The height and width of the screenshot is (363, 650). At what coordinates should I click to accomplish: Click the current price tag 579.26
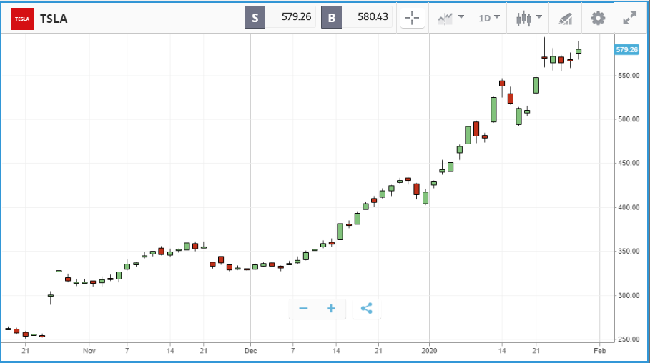click(x=626, y=50)
